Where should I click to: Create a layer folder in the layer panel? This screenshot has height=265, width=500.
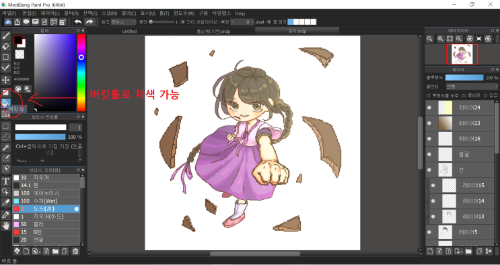(468, 252)
